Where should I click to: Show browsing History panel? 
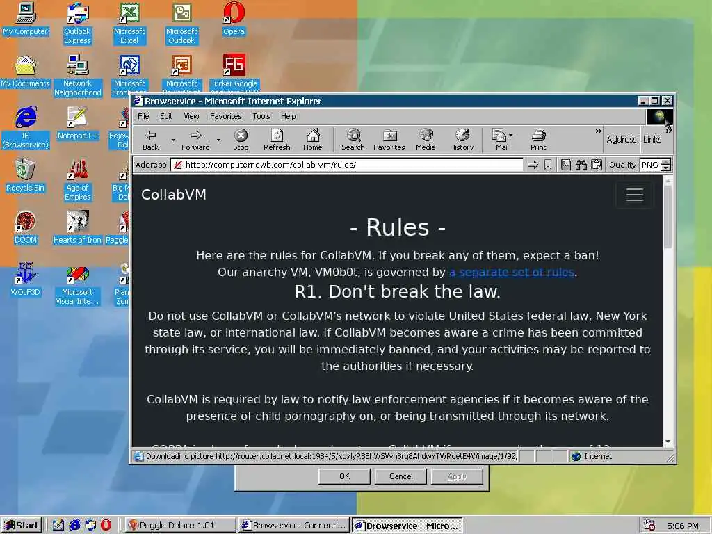[x=462, y=140]
